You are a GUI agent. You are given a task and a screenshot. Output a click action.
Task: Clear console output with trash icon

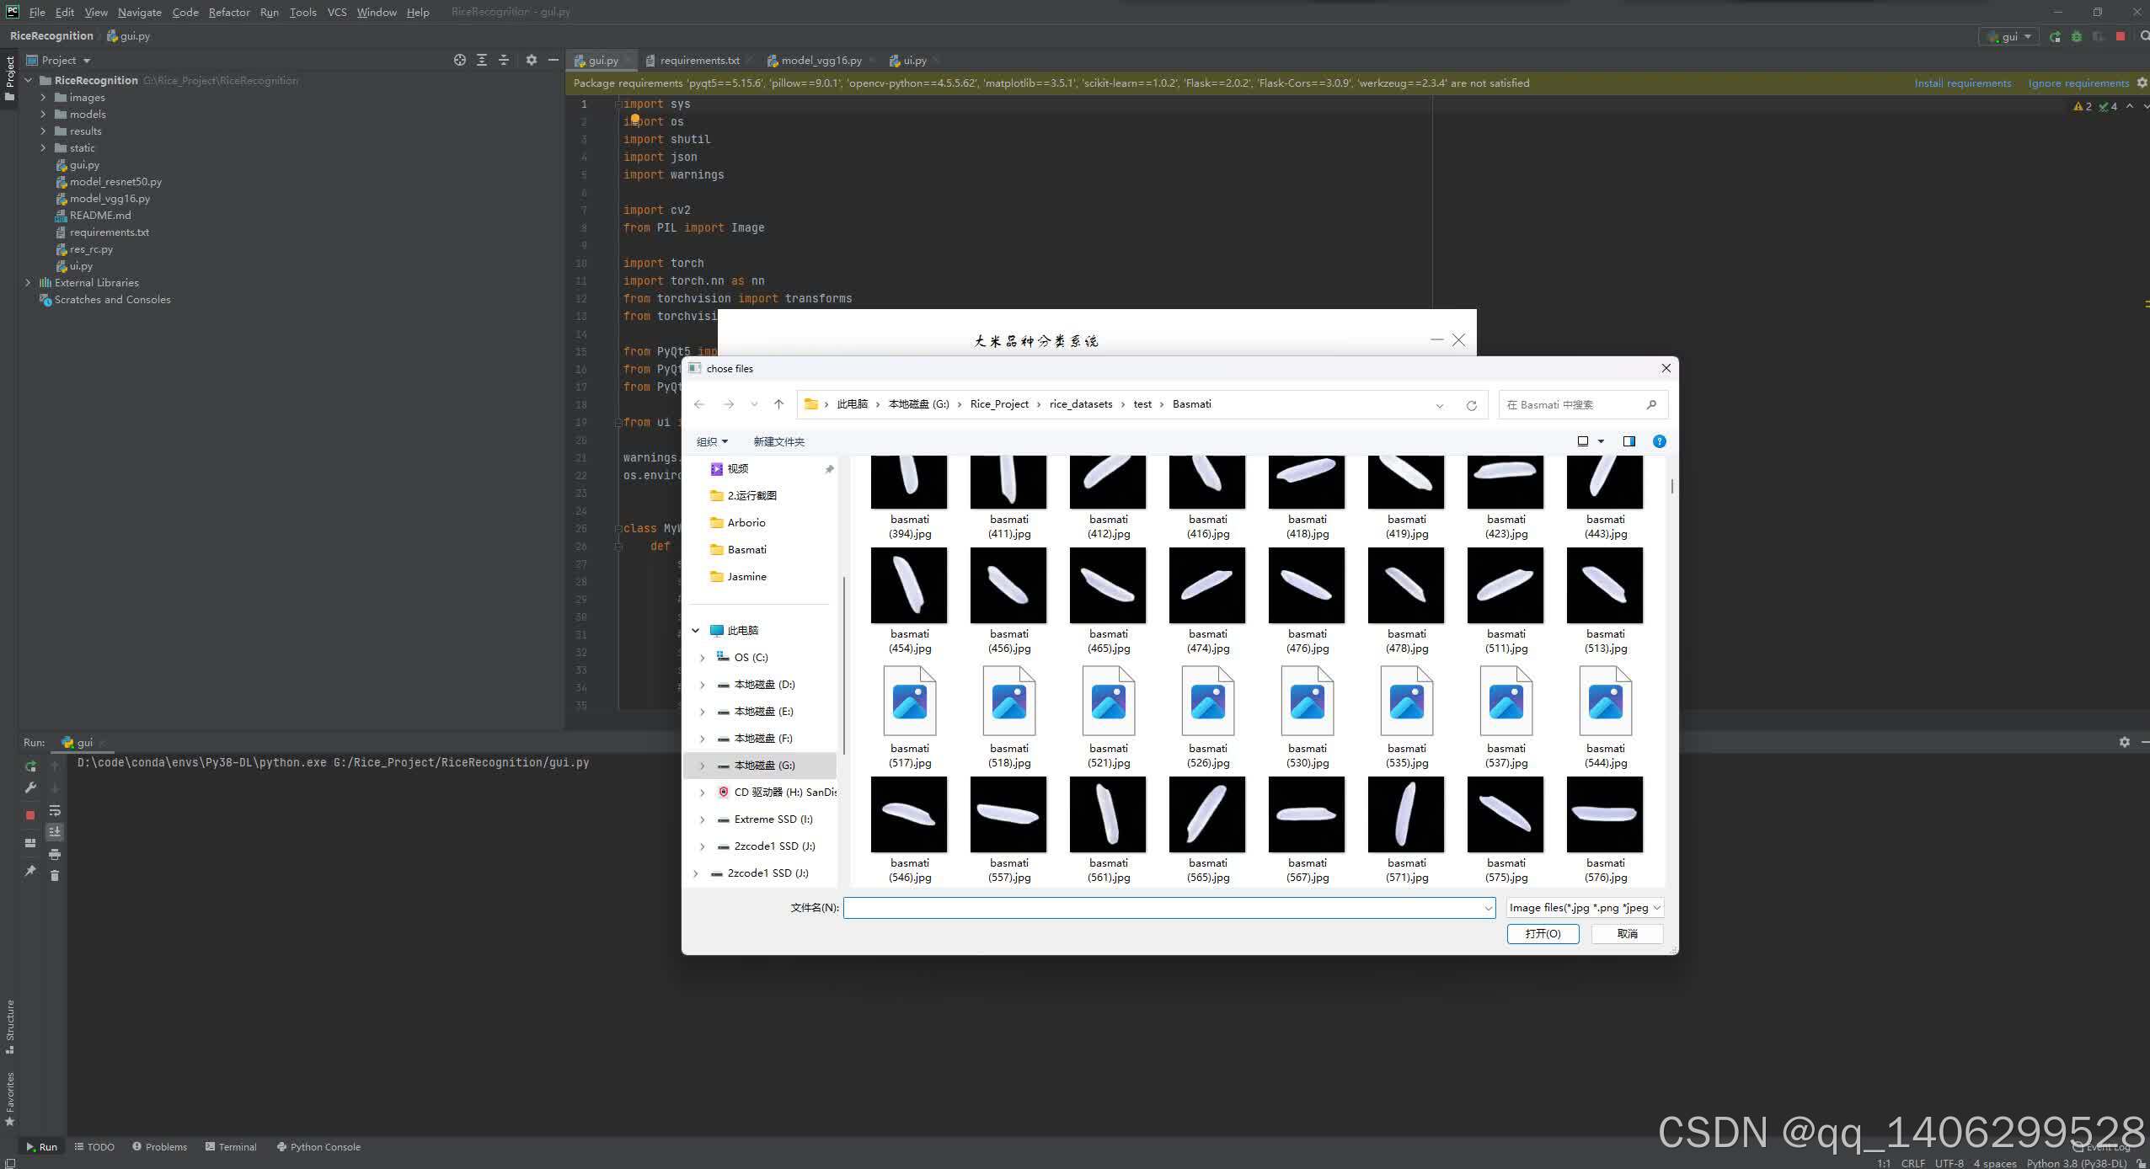pos(55,876)
